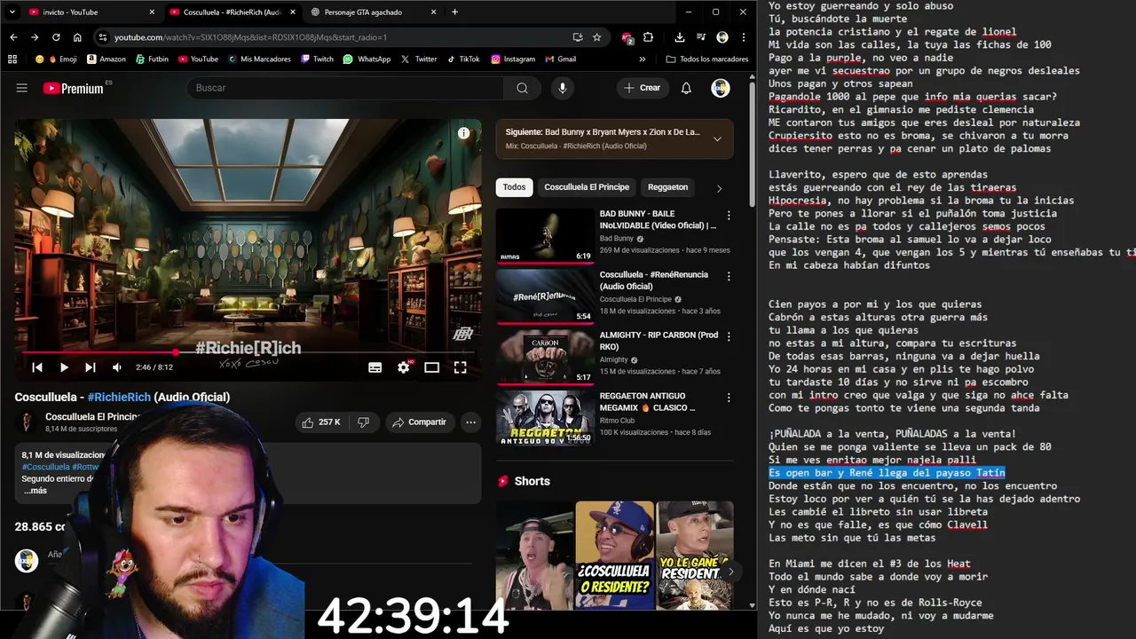Screen dimensions: 1136x639
Task: Switch to theater mode
Action: point(431,367)
